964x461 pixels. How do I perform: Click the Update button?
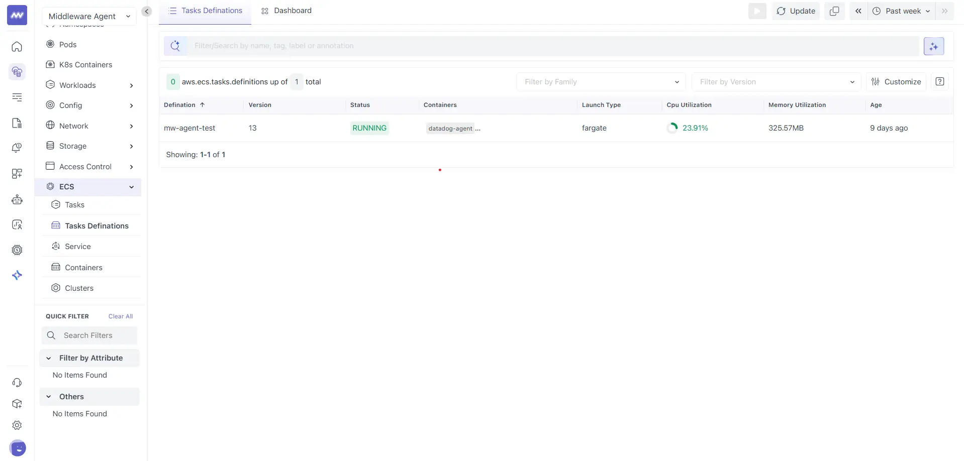(x=796, y=11)
